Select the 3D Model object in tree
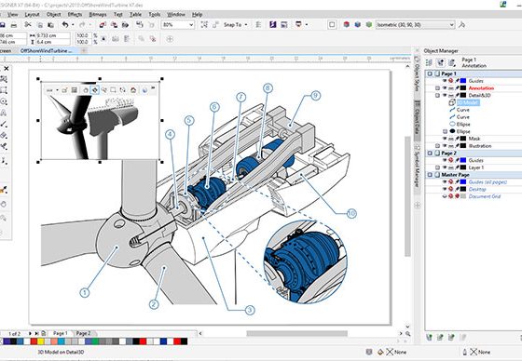 click(468, 102)
